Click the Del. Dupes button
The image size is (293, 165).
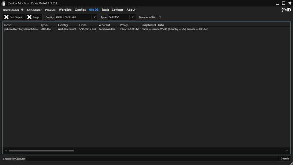[x=14, y=17]
